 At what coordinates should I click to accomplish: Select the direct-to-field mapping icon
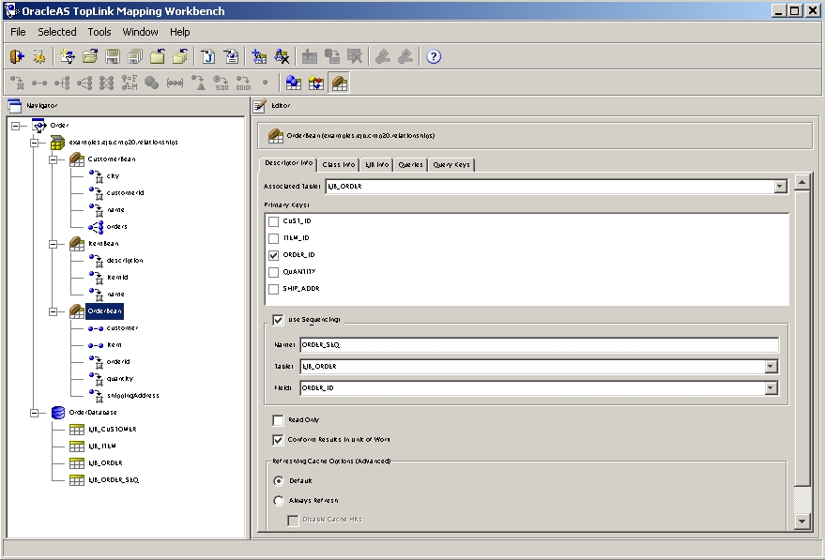pyautogui.click(x=17, y=83)
